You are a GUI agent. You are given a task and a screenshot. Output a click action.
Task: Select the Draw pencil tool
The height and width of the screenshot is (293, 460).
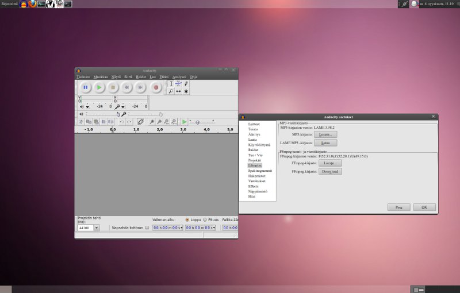(186, 84)
